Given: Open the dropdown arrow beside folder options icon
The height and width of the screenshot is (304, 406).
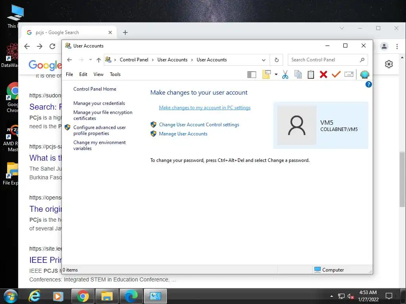Looking at the screenshot, I should [x=276, y=74].
